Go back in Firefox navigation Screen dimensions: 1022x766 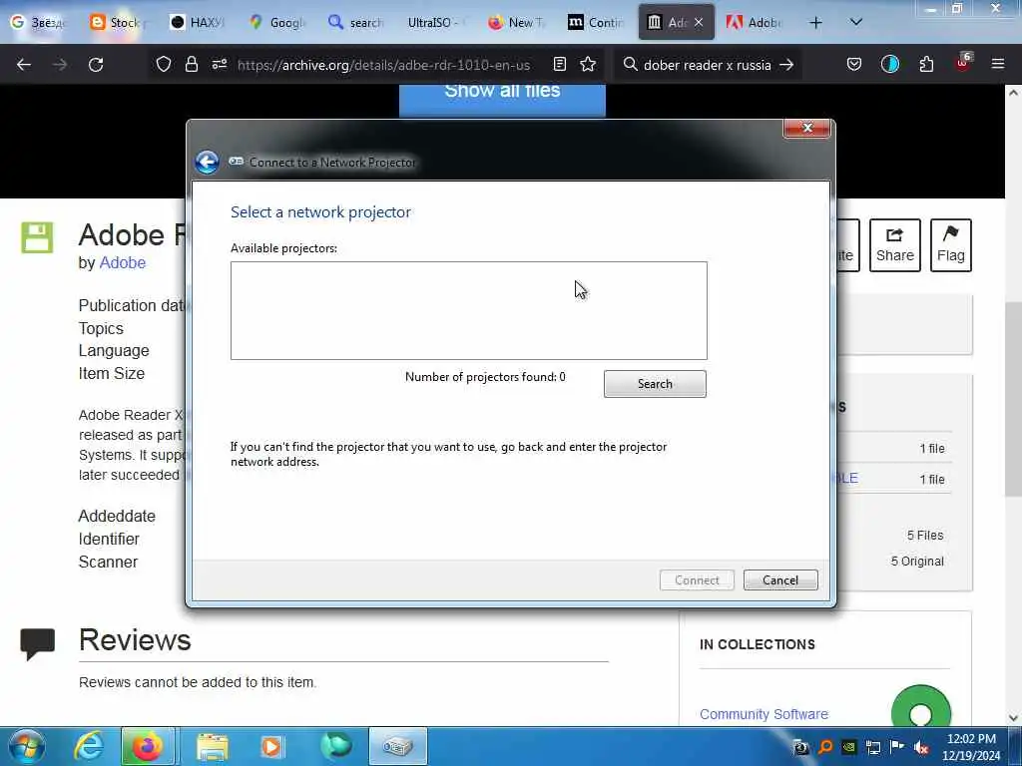click(24, 65)
